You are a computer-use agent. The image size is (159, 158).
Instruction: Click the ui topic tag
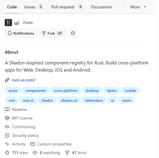click(x=112, y=100)
